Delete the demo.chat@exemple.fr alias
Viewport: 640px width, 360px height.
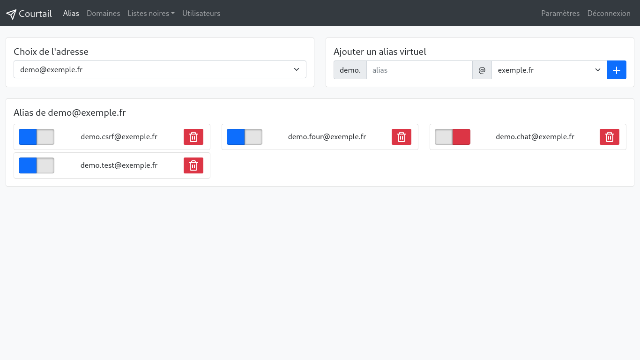point(610,137)
